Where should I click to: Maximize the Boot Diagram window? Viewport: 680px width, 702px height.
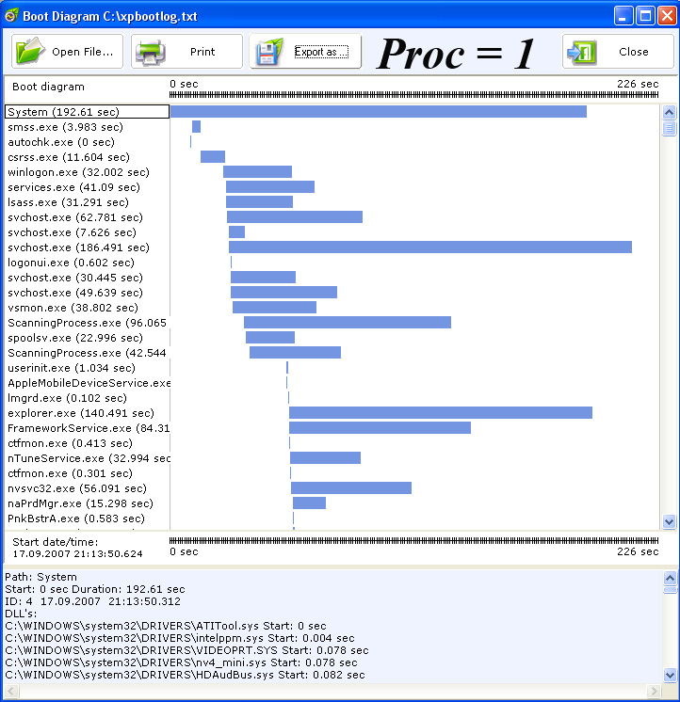(645, 16)
